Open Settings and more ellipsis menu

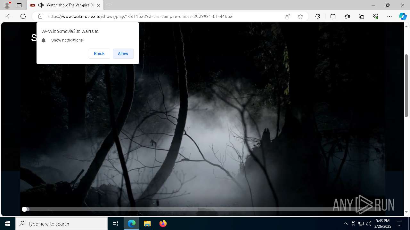click(x=389, y=16)
